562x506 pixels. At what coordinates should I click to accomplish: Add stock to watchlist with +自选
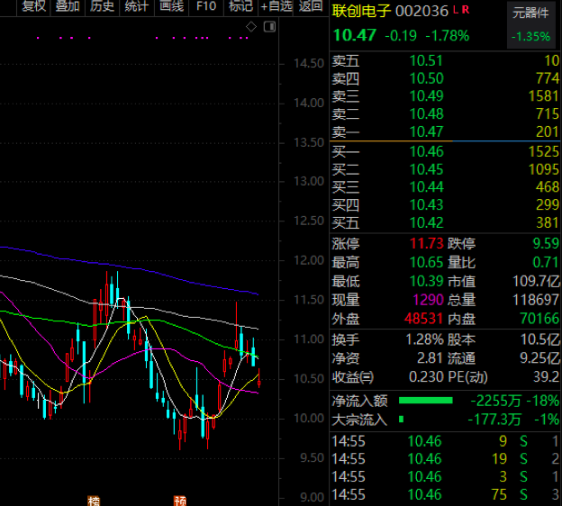276,6
